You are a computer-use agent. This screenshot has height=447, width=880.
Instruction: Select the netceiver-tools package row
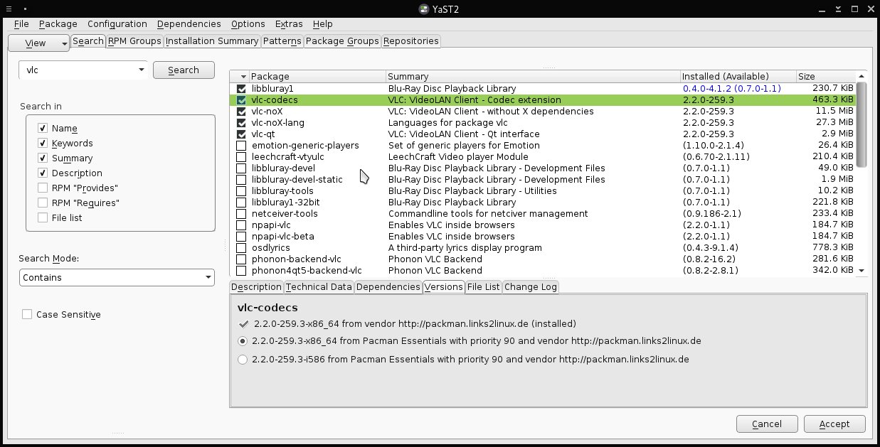[544, 214]
